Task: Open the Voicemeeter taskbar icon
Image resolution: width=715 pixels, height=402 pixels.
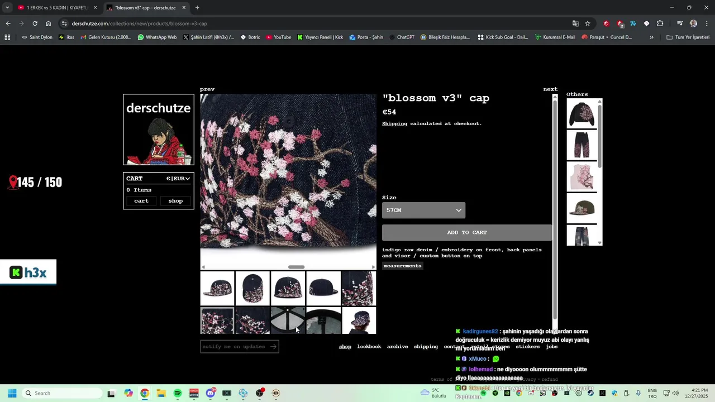Action: click(194, 393)
